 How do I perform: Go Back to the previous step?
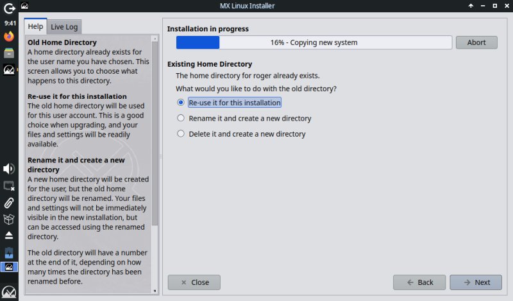coord(419,282)
